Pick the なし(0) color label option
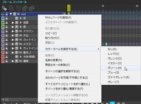Viewport: 141px width, 104px height. tap(121, 49)
